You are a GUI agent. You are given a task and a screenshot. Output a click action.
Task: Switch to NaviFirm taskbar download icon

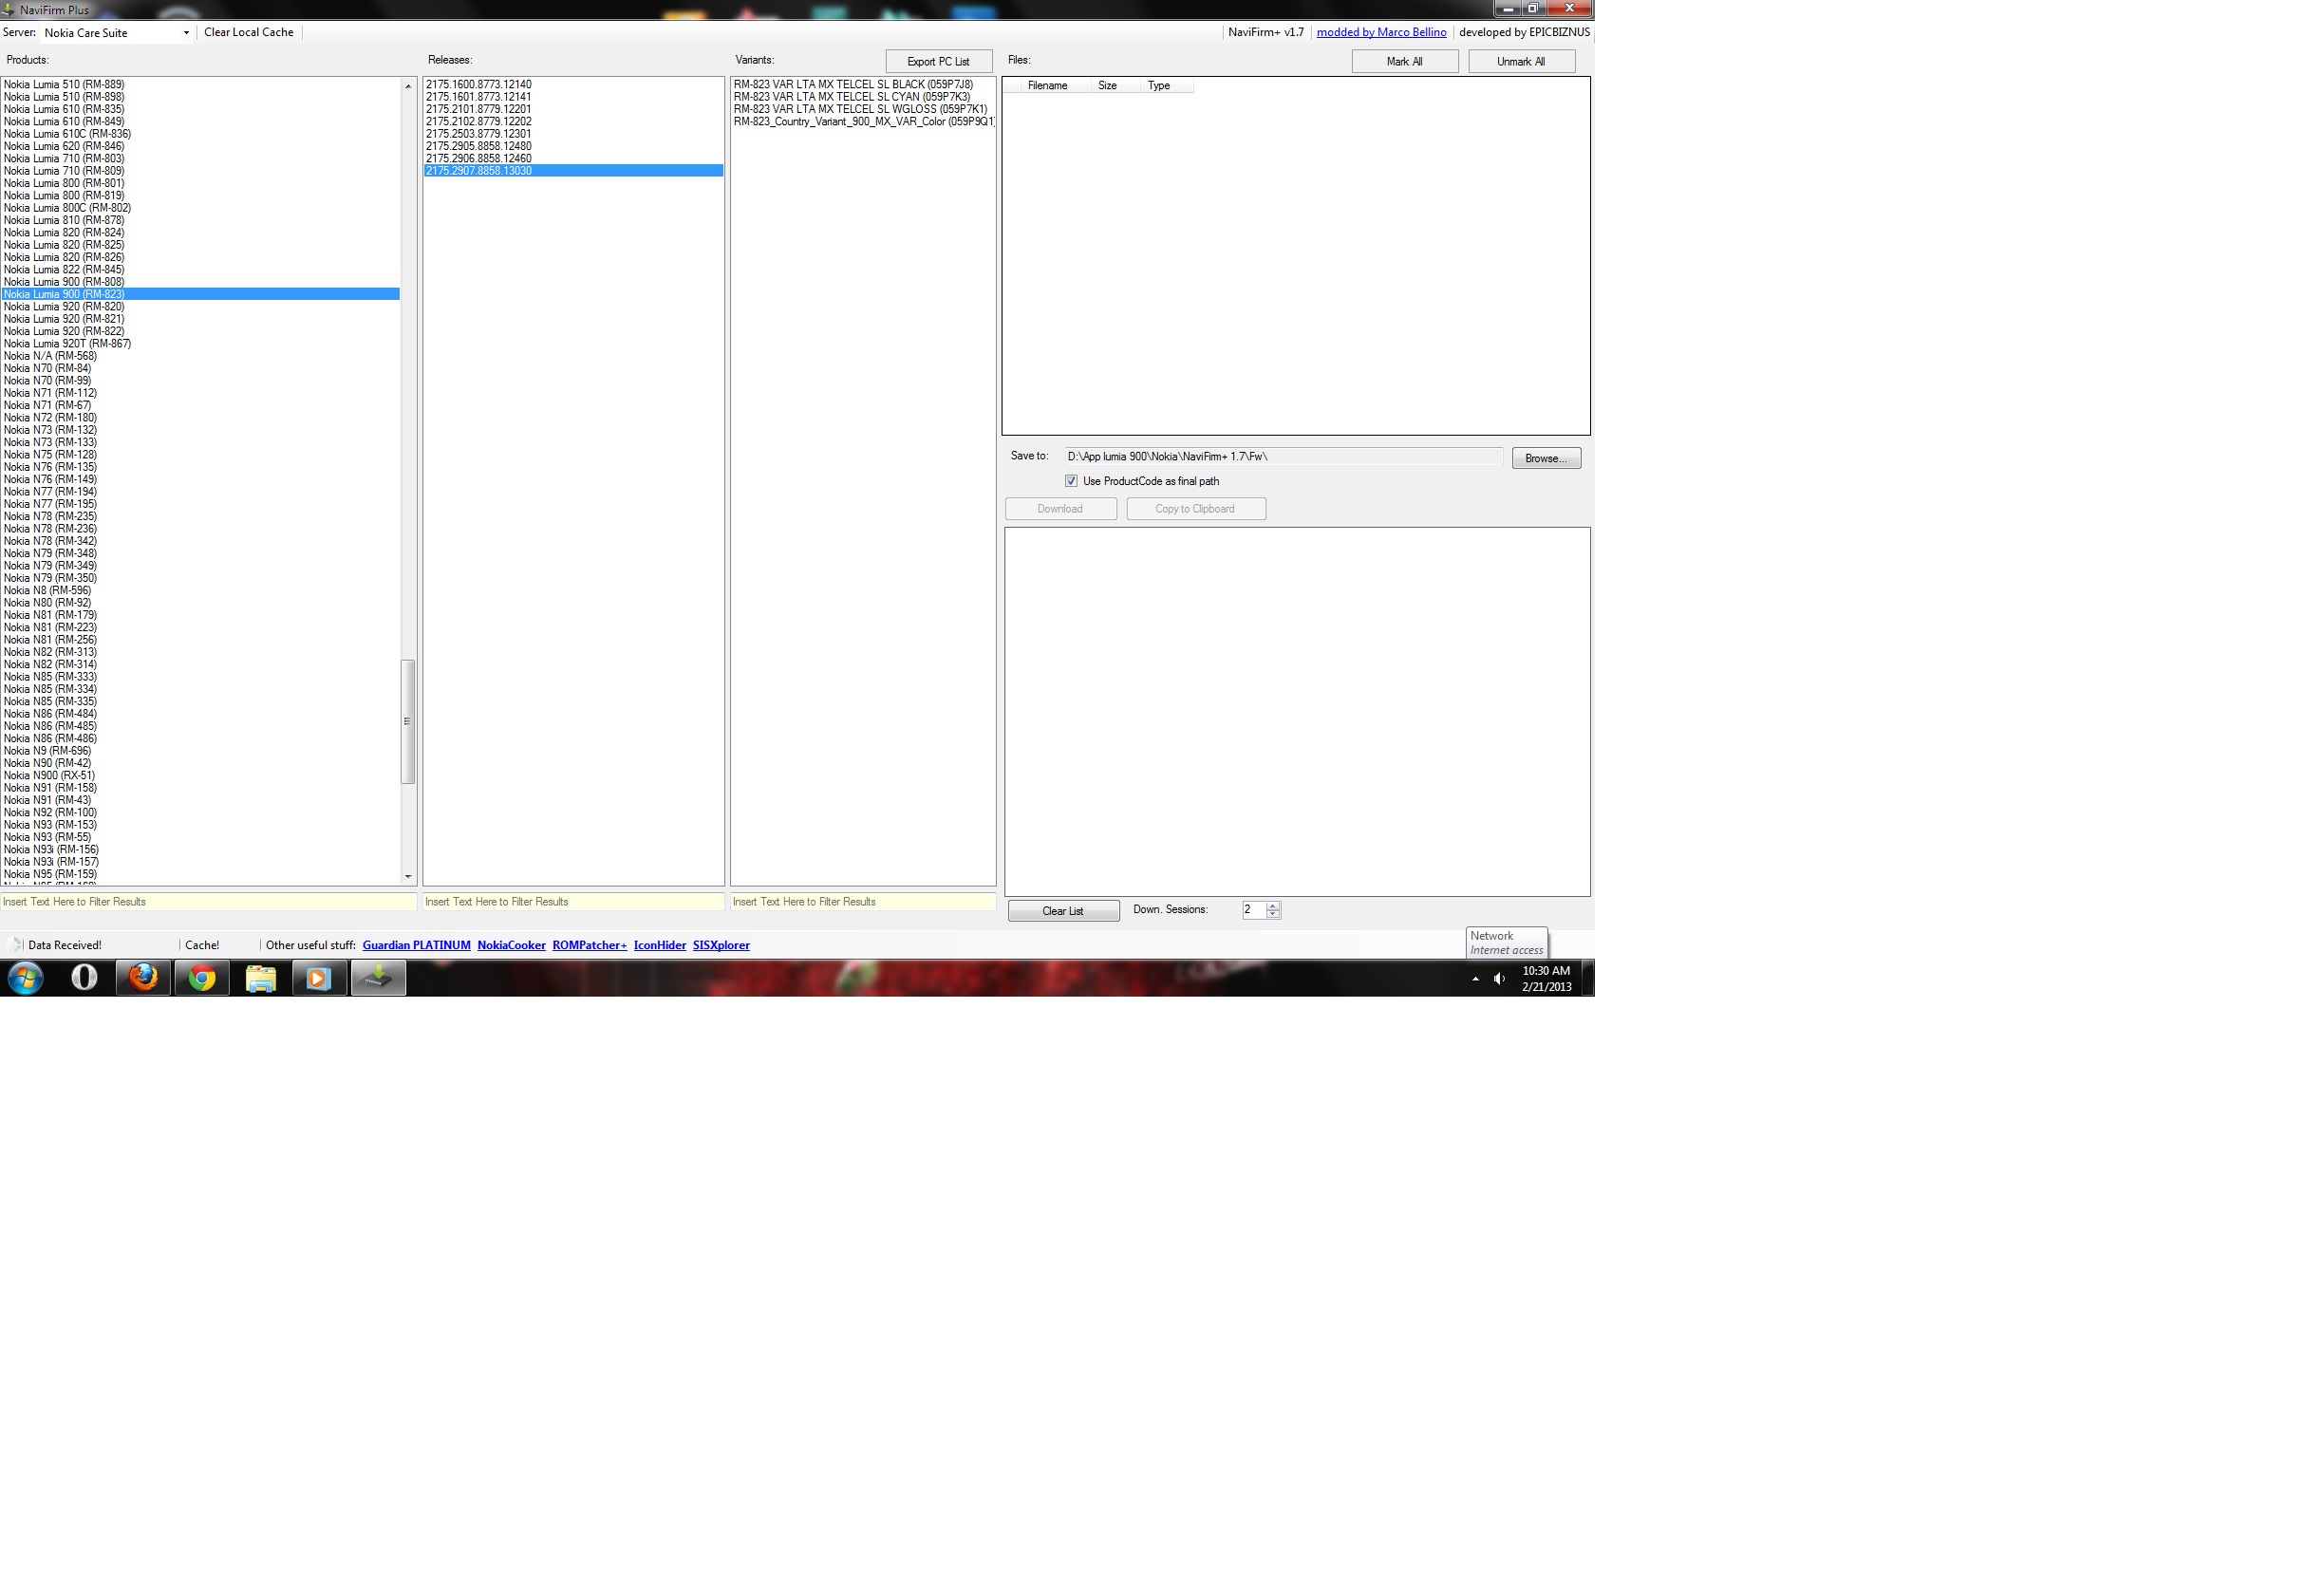pos(378,977)
